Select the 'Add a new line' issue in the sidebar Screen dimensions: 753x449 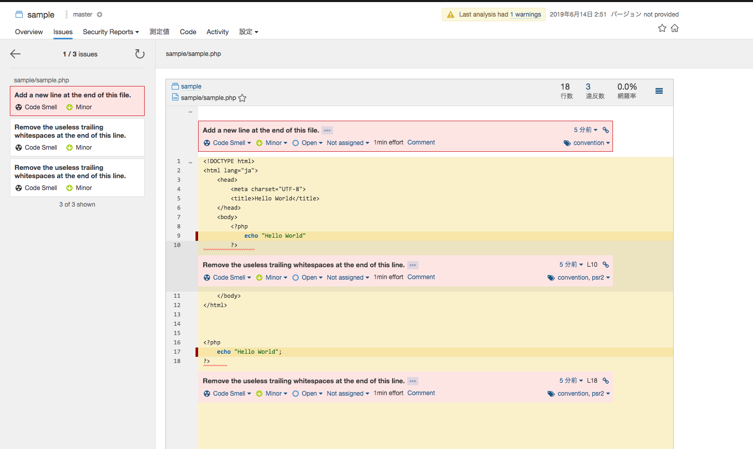77,101
